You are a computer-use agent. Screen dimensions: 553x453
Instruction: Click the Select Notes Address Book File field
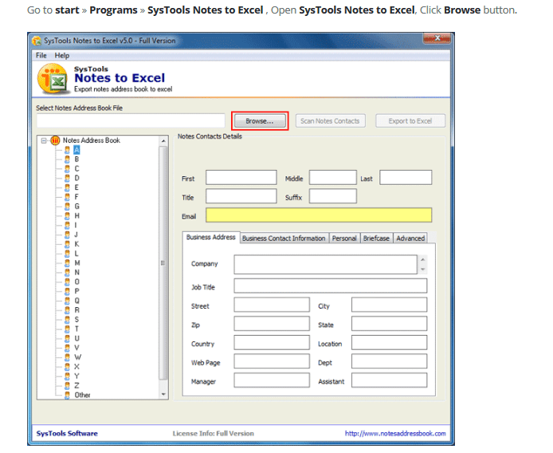(x=131, y=121)
